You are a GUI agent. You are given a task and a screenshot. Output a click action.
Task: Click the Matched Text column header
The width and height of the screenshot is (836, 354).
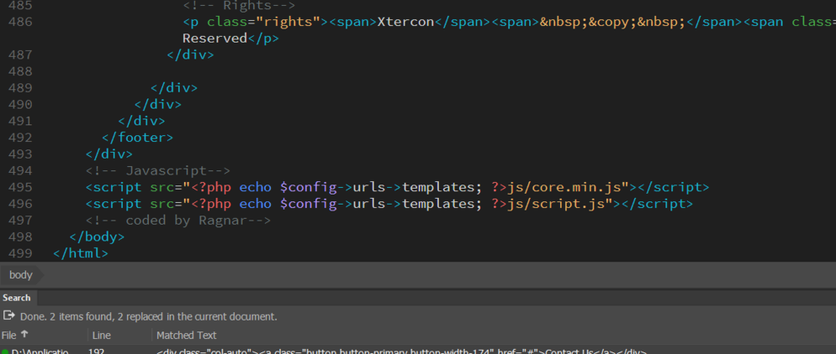point(186,335)
